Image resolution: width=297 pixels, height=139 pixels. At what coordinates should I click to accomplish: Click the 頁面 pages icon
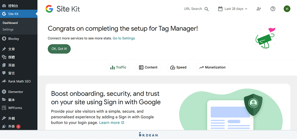point(4,65)
